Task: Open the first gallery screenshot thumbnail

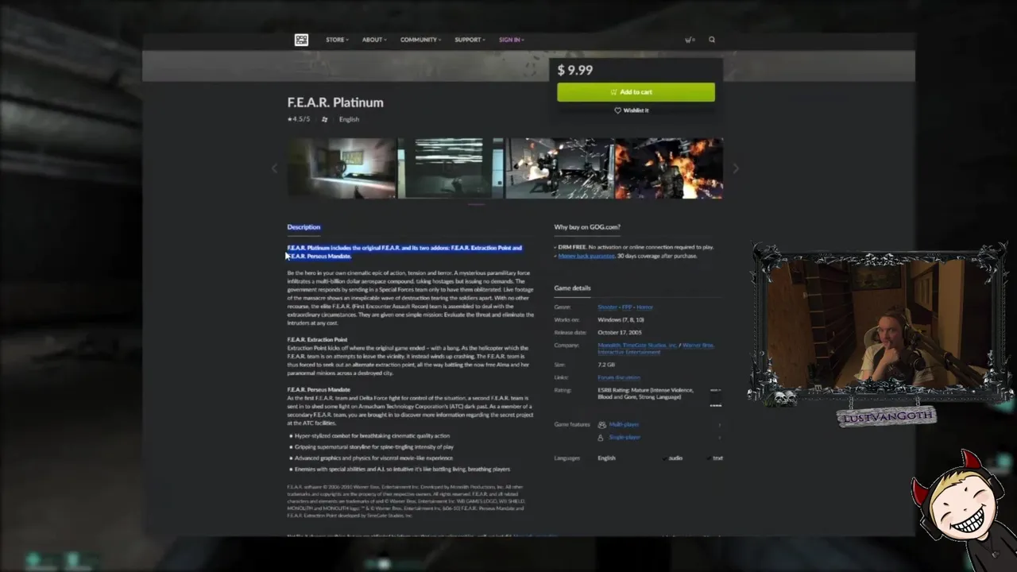Action: (x=341, y=168)
